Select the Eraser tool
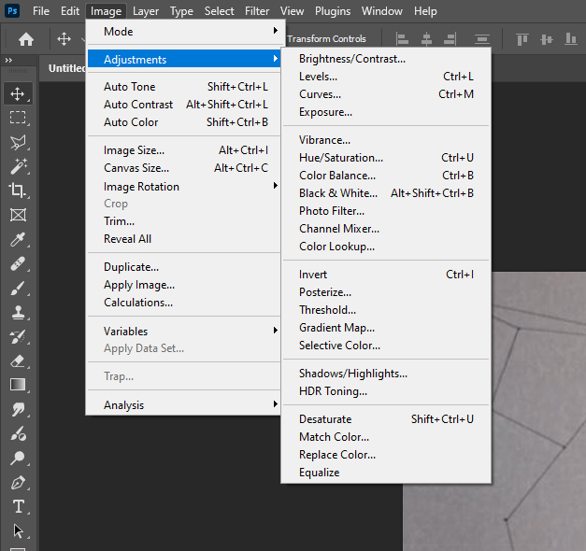The width and height of the screenshot is (586, 551). pyautogui.click(x=18, y=360)
